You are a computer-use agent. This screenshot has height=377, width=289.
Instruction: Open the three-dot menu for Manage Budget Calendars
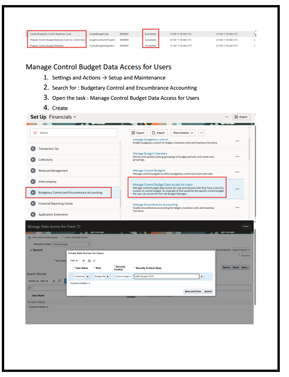click(x=237, y=156)
